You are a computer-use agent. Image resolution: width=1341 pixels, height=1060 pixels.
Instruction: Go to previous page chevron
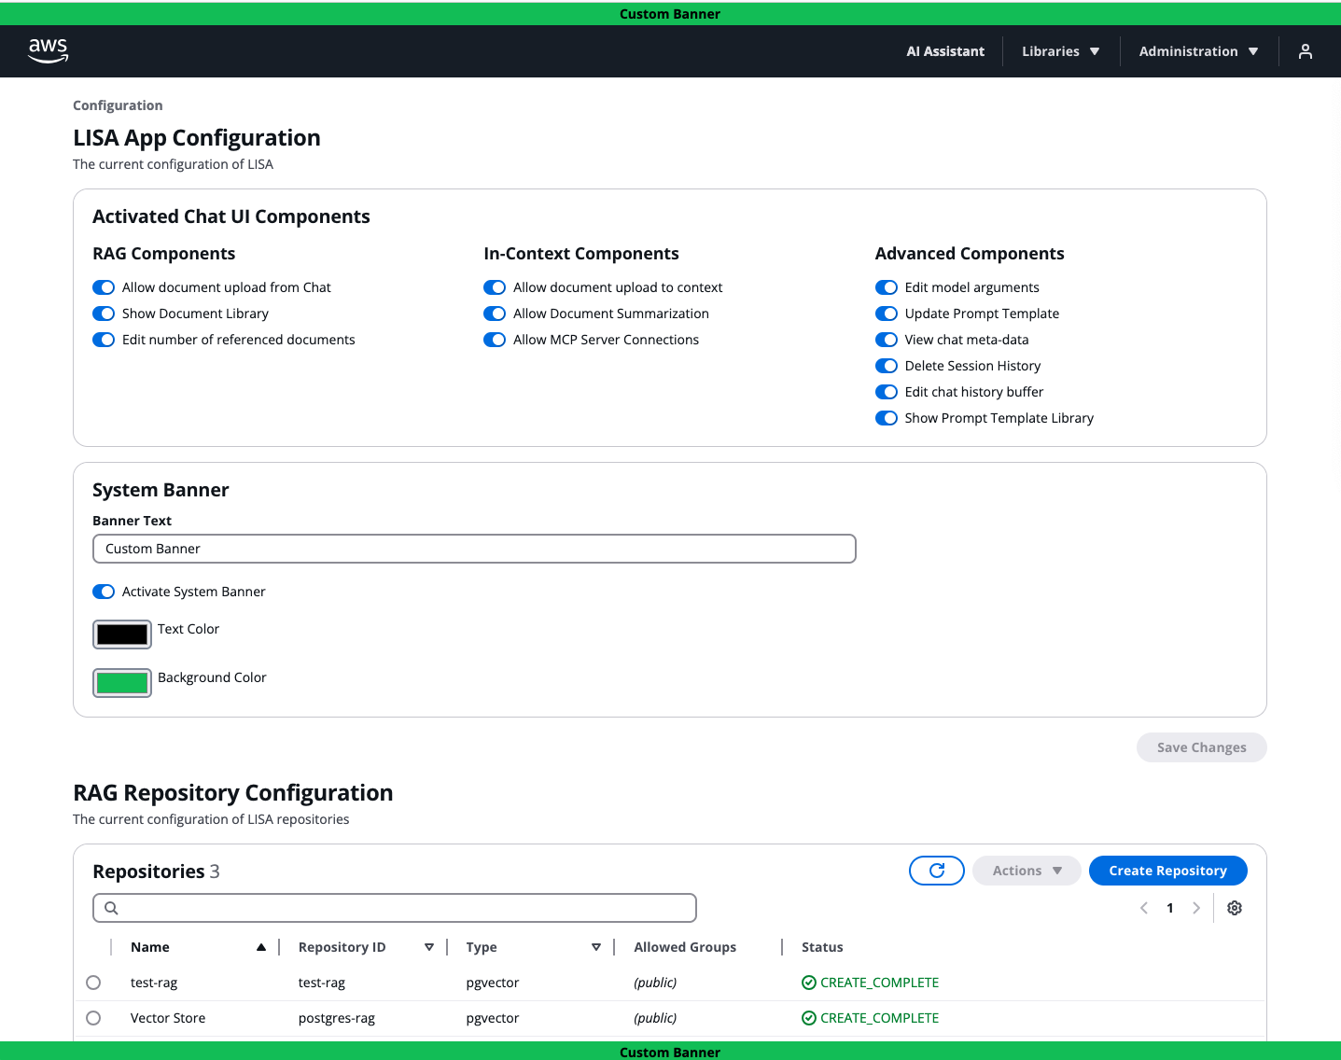click(x=1144, y=908)
